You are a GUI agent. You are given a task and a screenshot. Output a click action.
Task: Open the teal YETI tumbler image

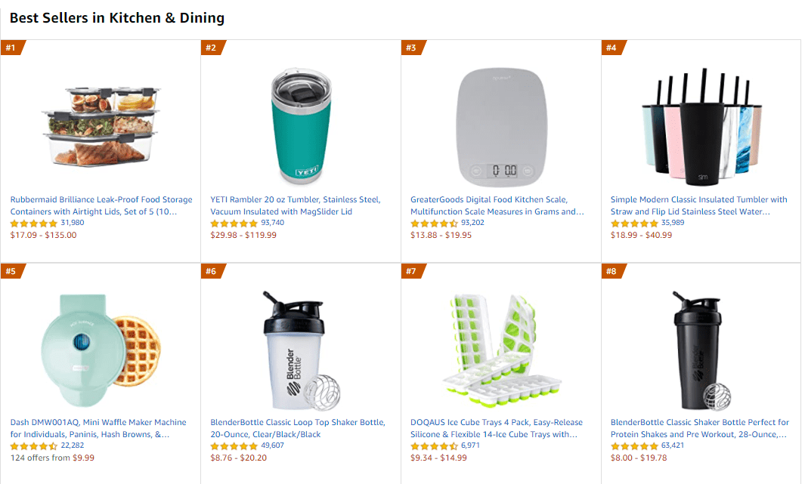coord(300,126)
